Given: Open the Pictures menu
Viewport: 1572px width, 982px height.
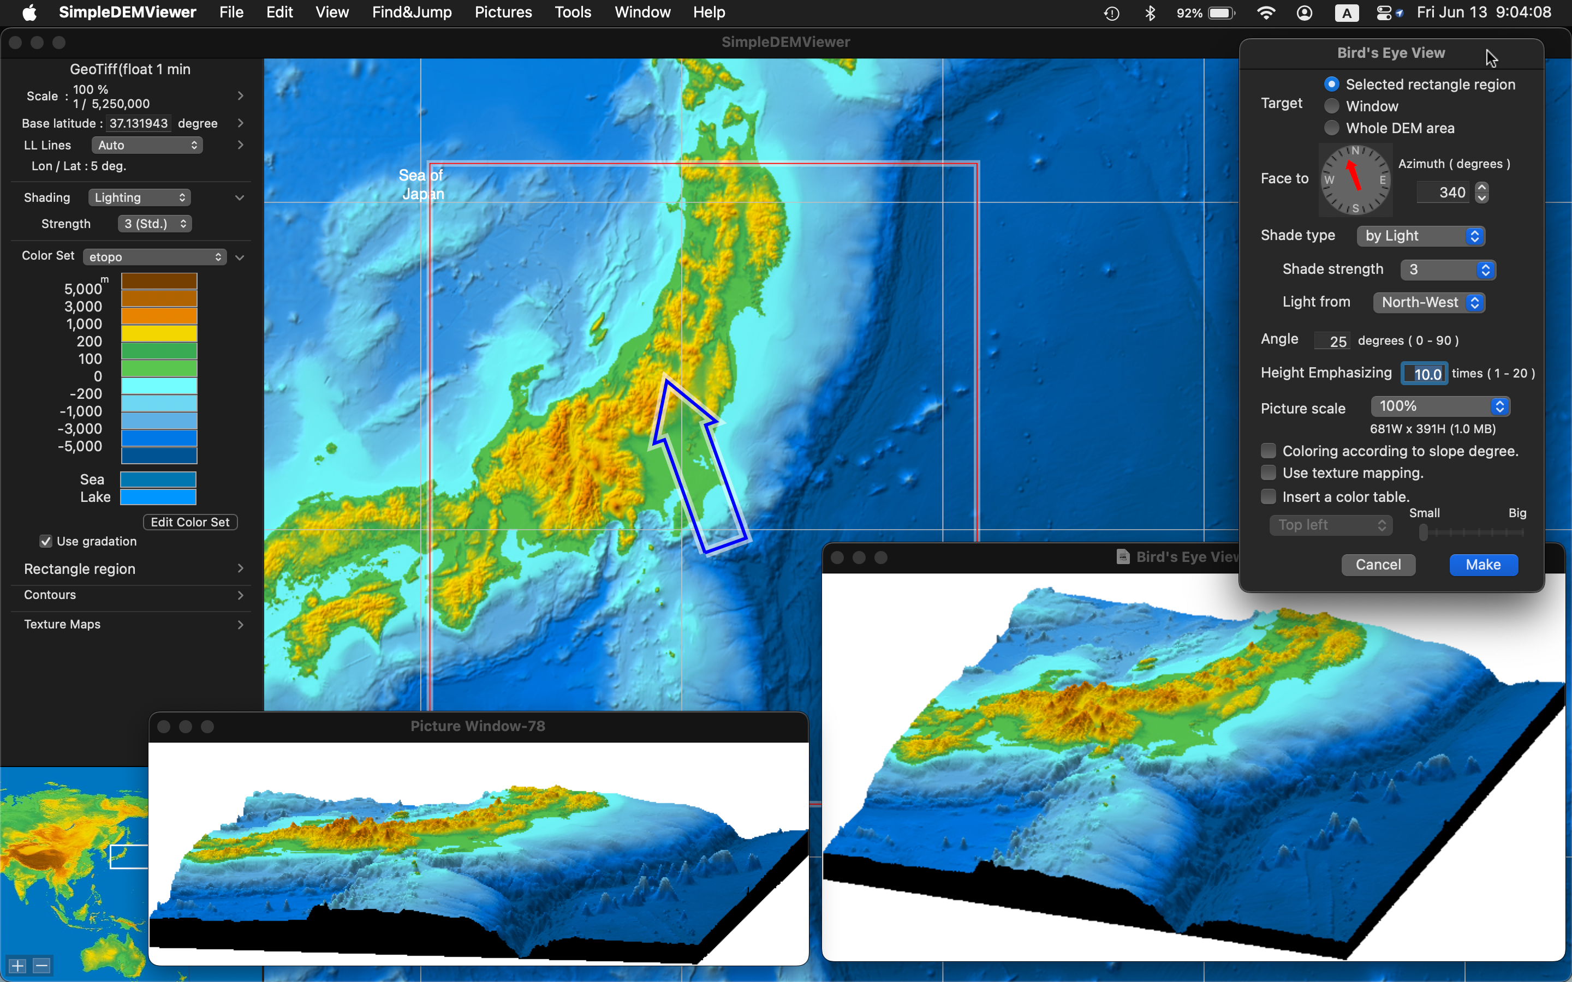Looking at the screenshot, I should 503,13.
